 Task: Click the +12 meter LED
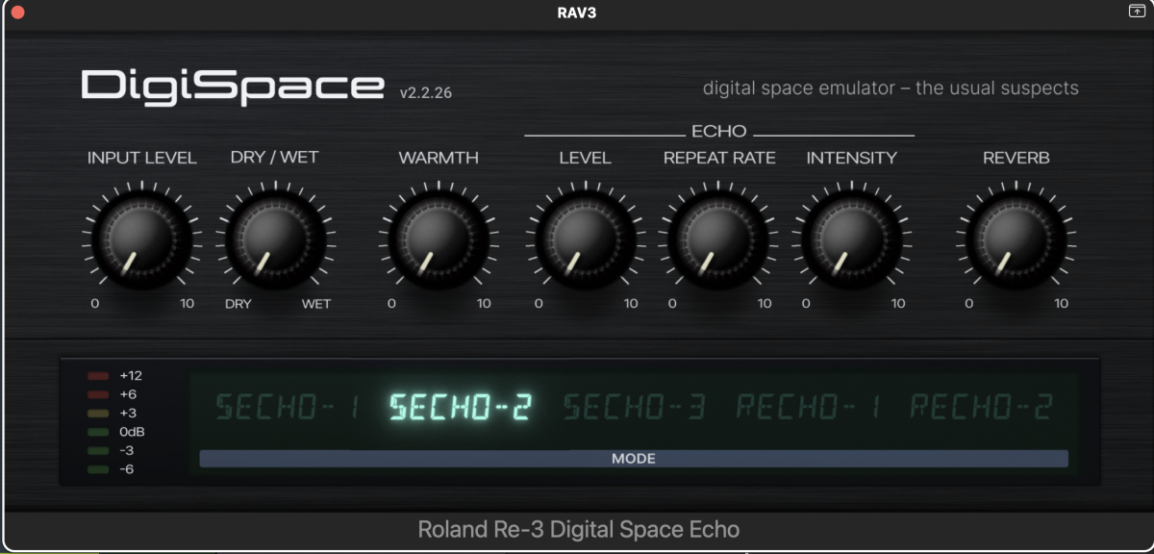pos(98,376)
